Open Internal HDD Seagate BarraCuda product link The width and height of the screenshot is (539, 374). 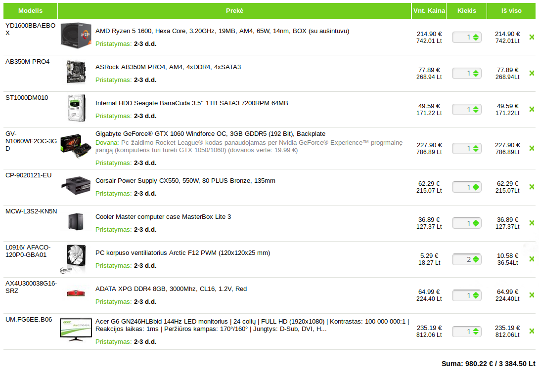click(191, 103)
